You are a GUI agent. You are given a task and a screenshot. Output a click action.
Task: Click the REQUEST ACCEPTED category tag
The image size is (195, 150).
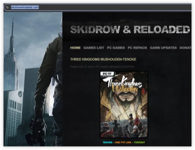(122, 67)
